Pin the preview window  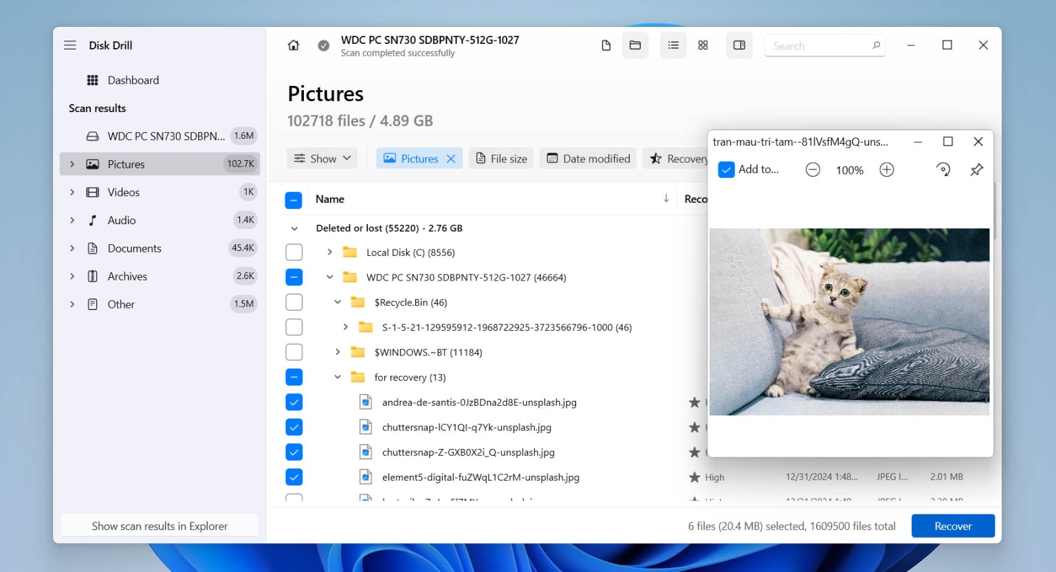pyautogui.click(x=977, y=169)
